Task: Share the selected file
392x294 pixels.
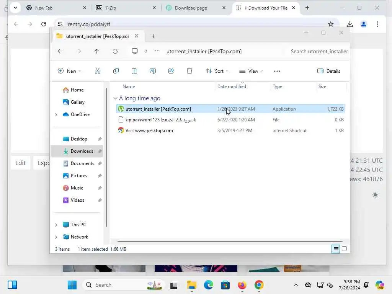Action: point(171,71)
